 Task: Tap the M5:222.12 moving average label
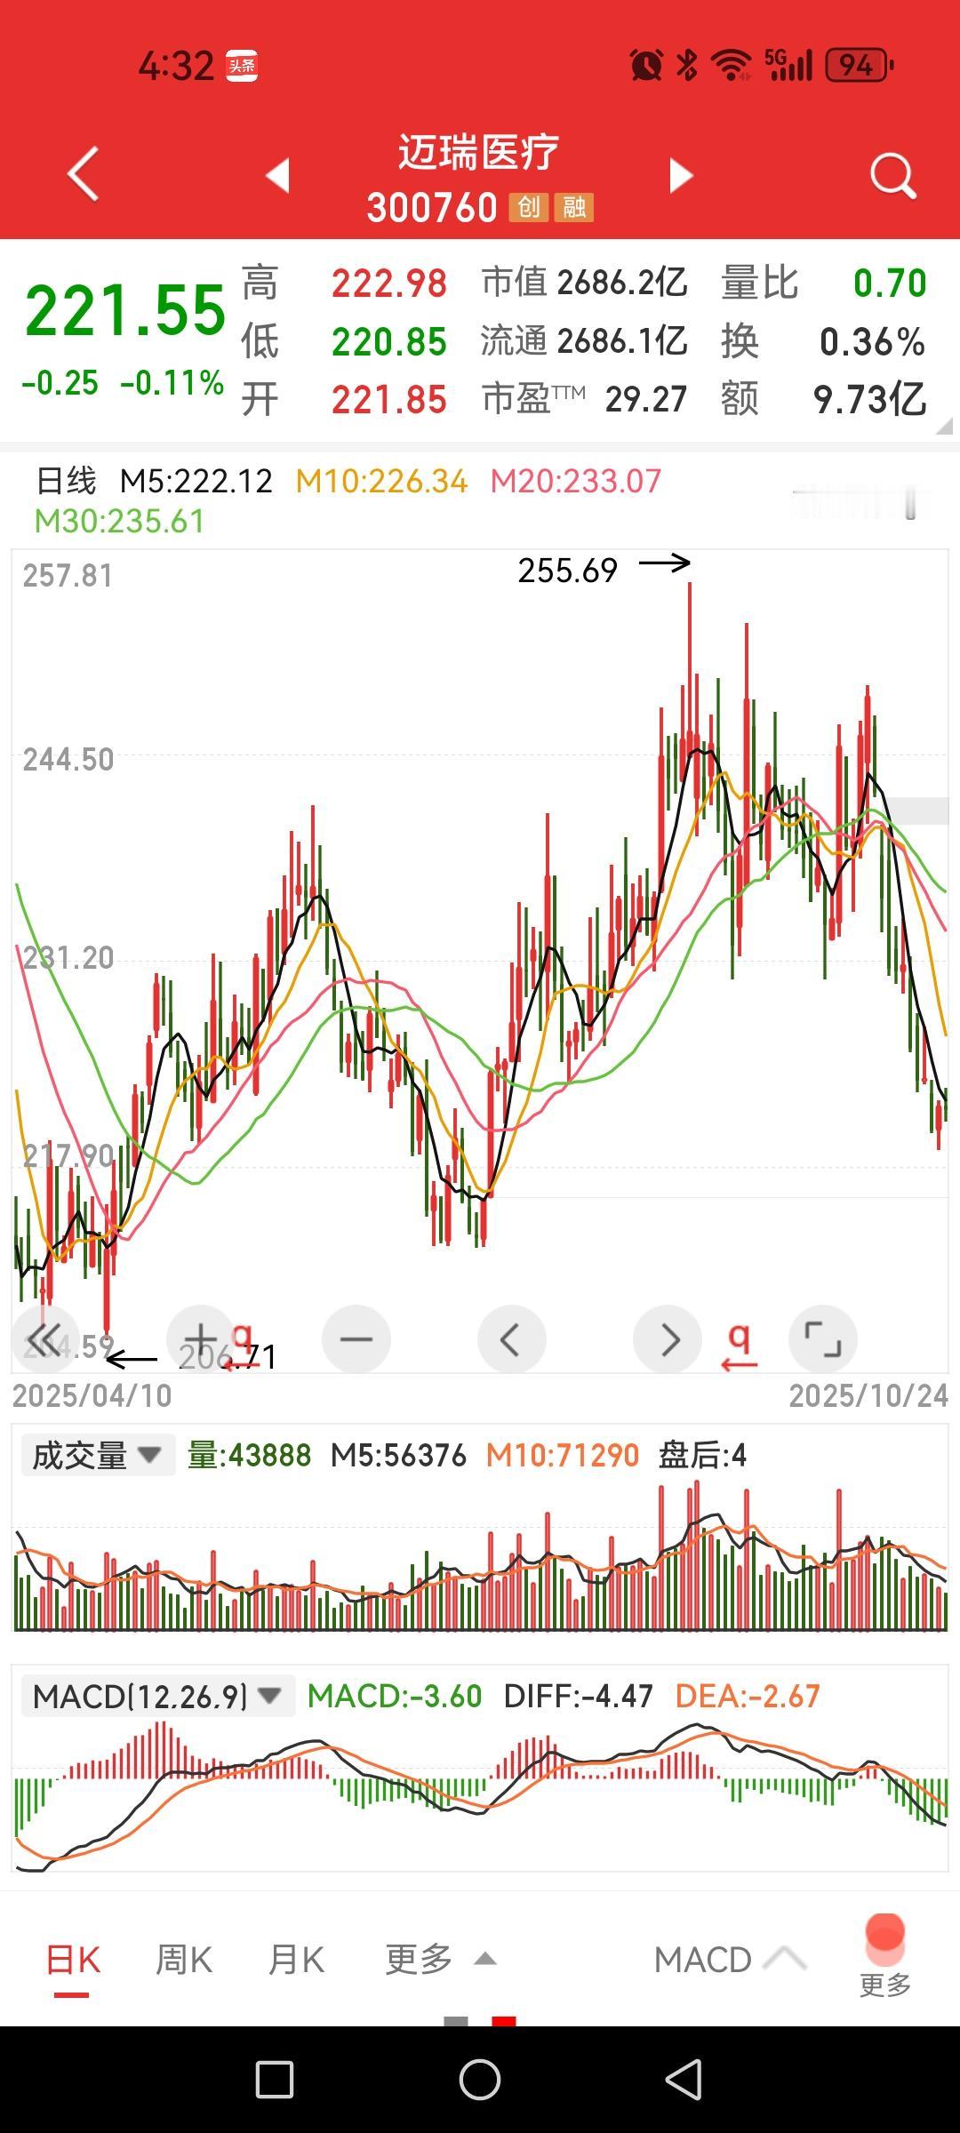pos(196,482)
